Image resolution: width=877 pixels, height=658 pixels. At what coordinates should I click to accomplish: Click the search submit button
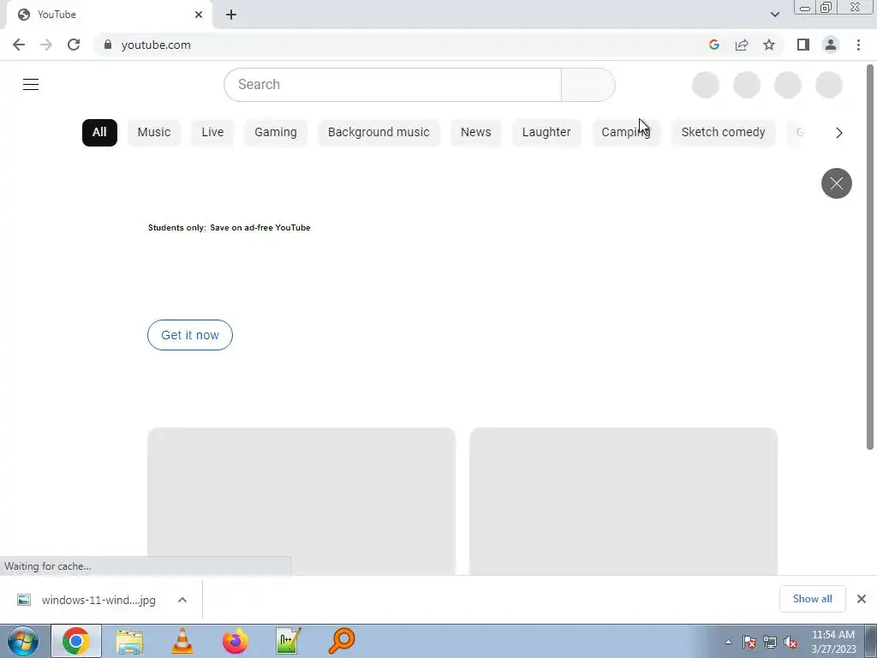point(588,85)
